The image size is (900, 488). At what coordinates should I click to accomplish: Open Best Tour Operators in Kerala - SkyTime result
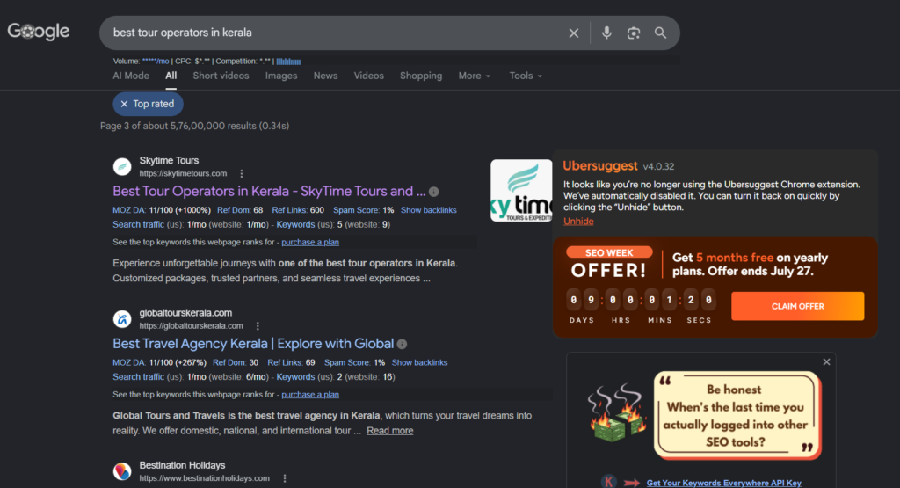[269, 191]
